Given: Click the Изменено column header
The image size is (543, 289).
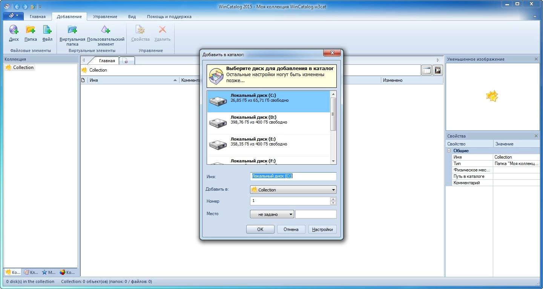Looking at the screenshot, I should pos(412,80).
